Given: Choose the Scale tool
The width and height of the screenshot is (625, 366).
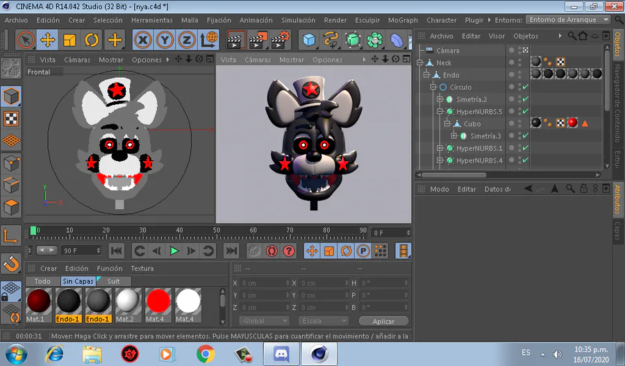Looking at the screenshot, I should click(69, 40).
